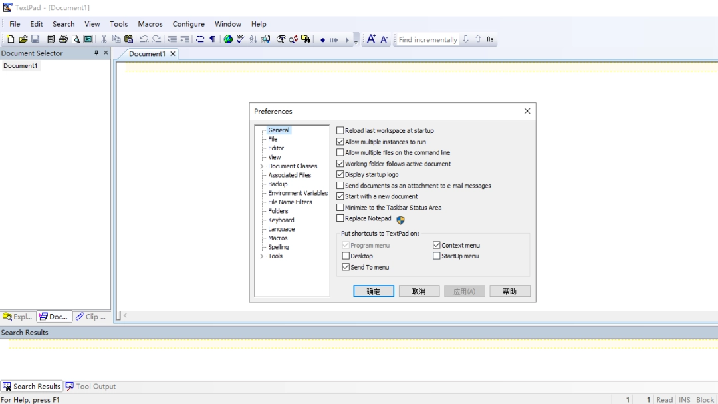Viewport: 718px width, 404px height.
Task: Click the Find Previous up arrow
Action: 478,39
